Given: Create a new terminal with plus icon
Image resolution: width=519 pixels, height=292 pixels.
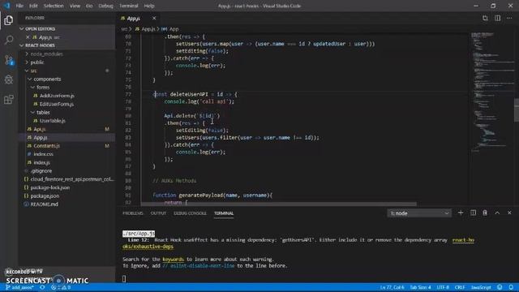Looking at the screenshot, I should (x=461, y=213).
